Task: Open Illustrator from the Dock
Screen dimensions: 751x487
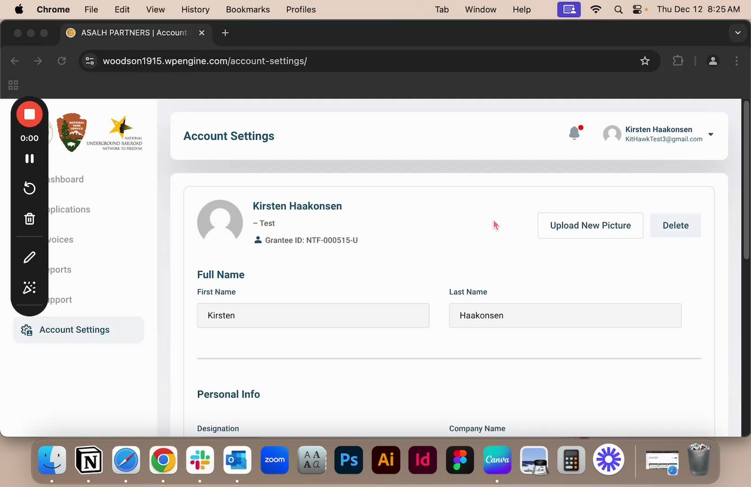Action: click(x=386, y=460)
